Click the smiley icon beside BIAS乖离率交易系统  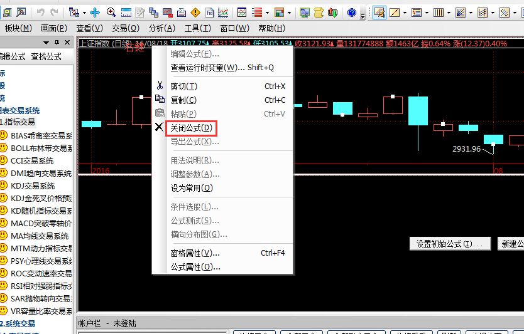[x=4, y=135]
